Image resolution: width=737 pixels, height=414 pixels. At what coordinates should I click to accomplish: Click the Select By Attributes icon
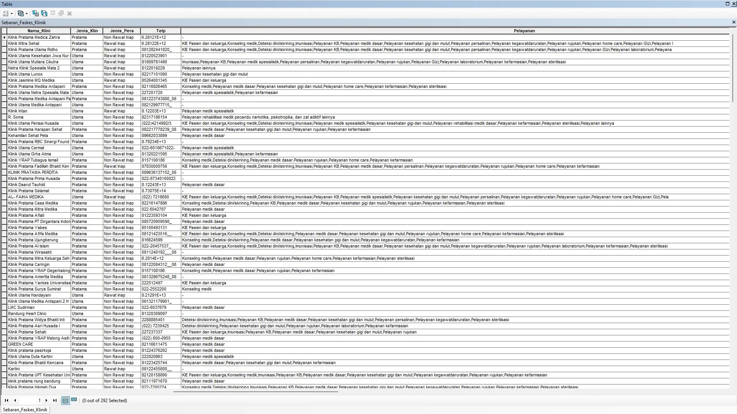(36, 13)
